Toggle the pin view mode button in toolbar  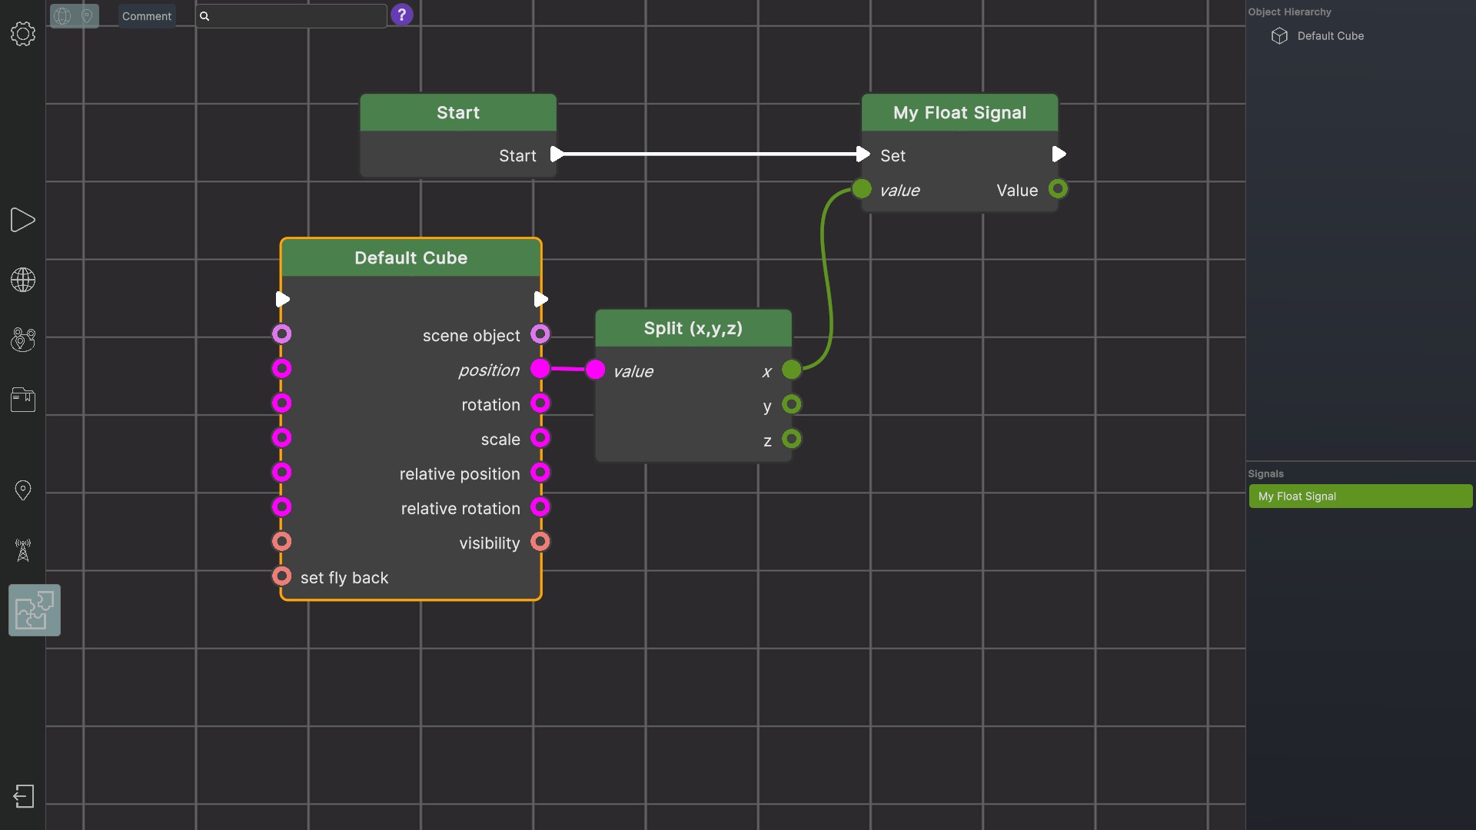pos(87,16)
